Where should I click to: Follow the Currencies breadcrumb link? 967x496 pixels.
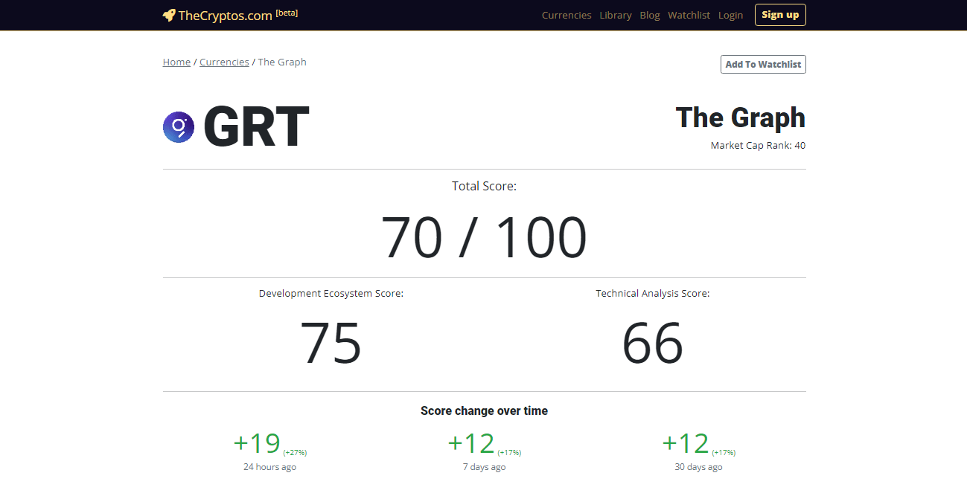tap(224, 62)
